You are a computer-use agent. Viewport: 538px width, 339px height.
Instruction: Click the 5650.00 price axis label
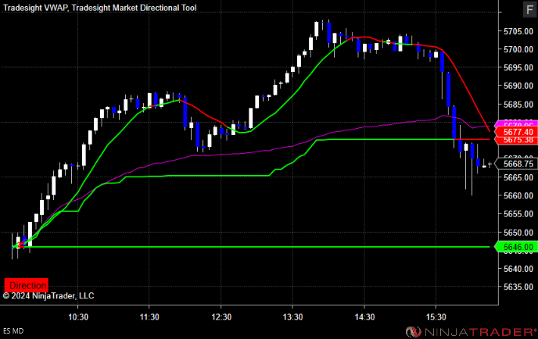click(518, 233)
